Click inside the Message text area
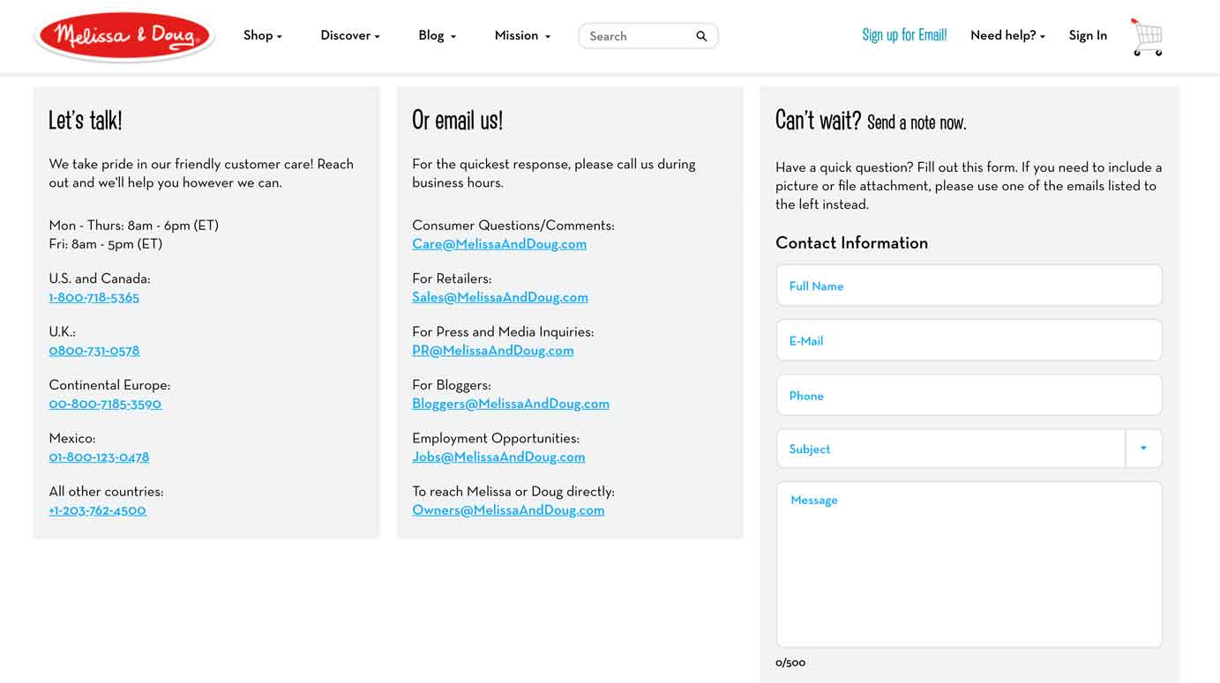 click(969, 564)
